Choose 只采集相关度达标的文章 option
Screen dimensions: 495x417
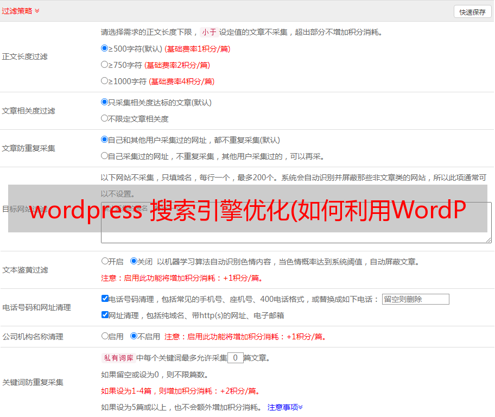[105, 102]
